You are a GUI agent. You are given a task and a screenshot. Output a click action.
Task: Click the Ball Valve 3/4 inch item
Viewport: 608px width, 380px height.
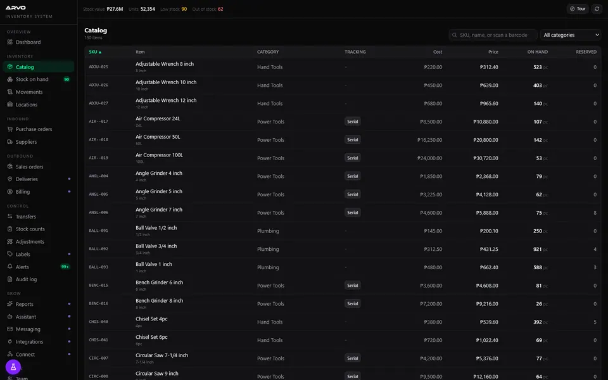coord(156,246)
